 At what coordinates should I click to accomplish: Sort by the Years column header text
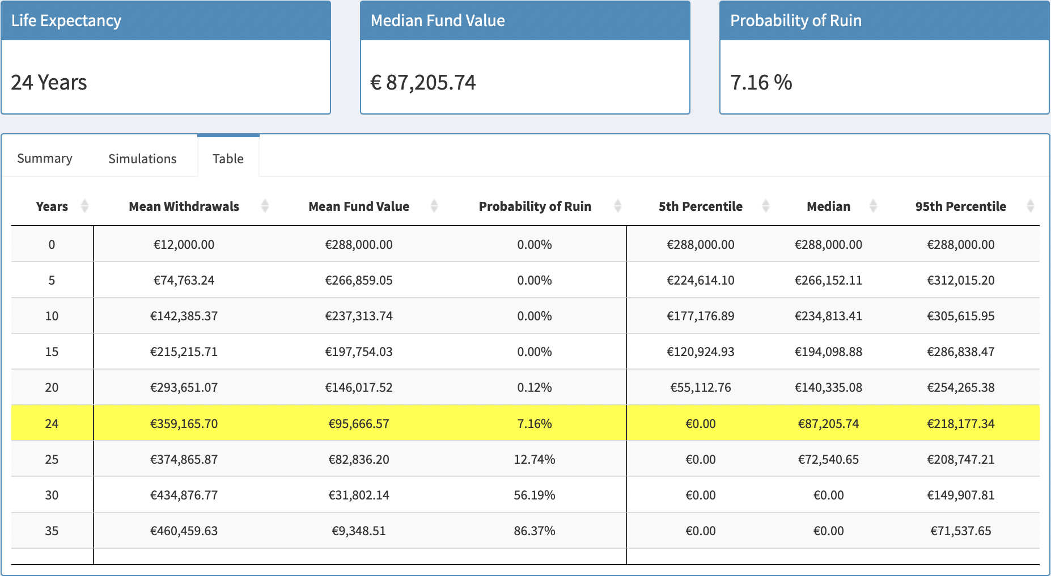click(52, 206)
